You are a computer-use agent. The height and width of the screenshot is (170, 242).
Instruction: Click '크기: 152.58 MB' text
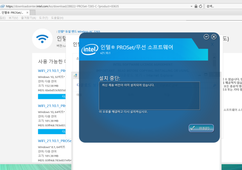(48, 86)
